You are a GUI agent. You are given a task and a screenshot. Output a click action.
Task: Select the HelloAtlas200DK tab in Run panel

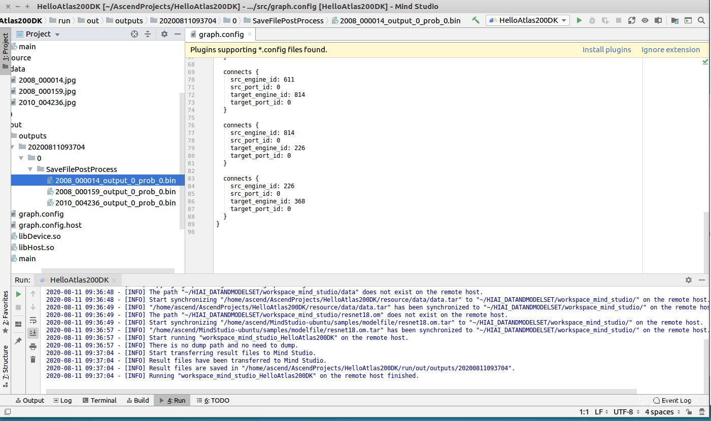(78, 280)
